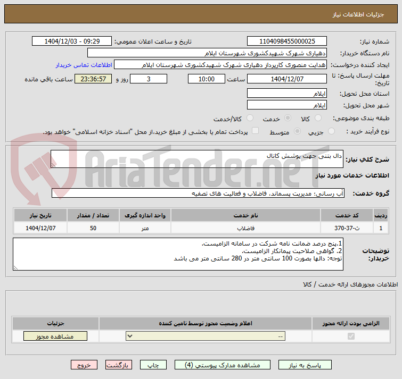Viewport: 402px width, 379px height.
Task: Select the کالا radio button
Action: click(x=318, y=118)
